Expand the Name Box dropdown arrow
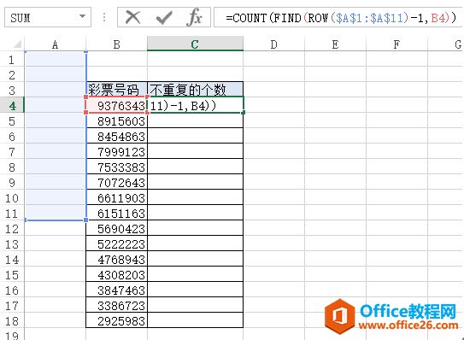The width and height of the screenshot is (464, 340). 83,16
